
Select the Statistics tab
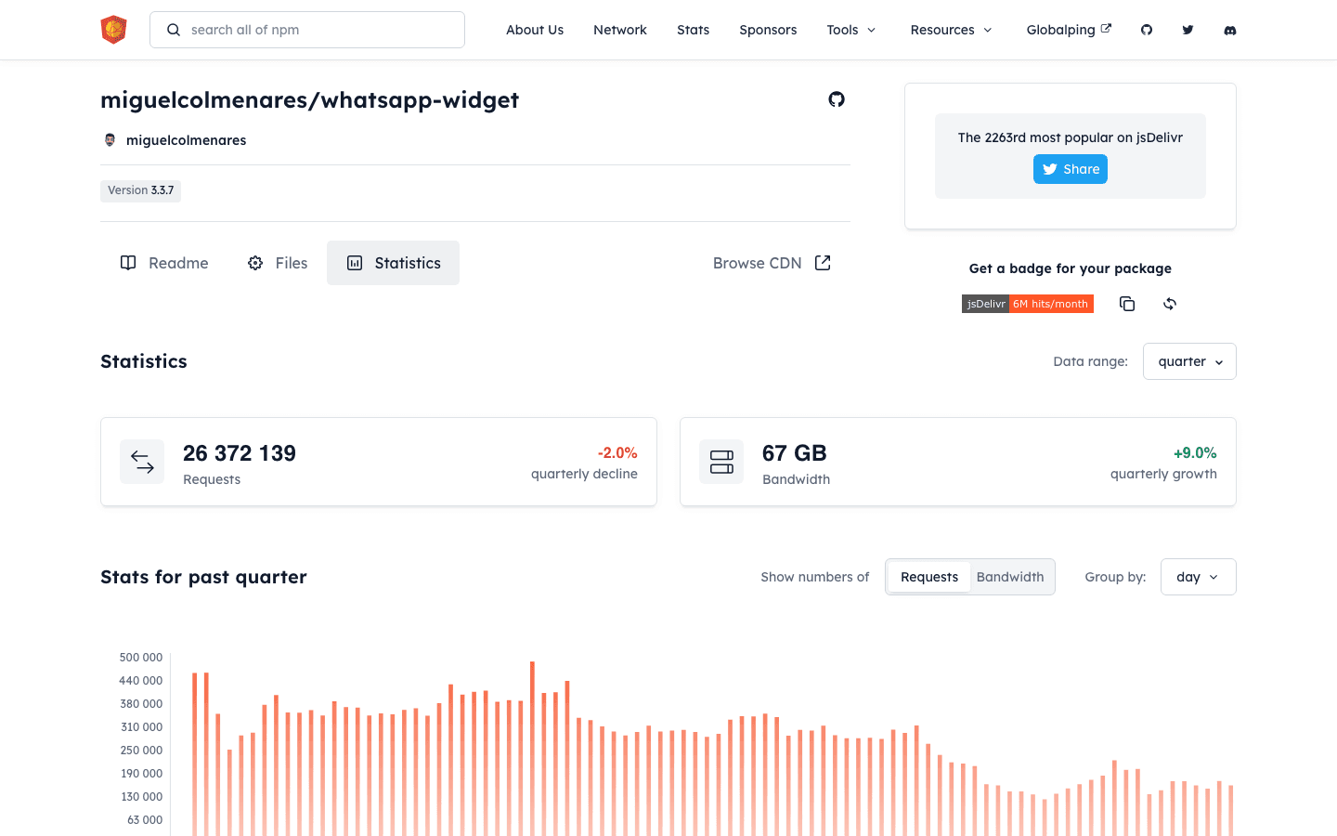393,263
